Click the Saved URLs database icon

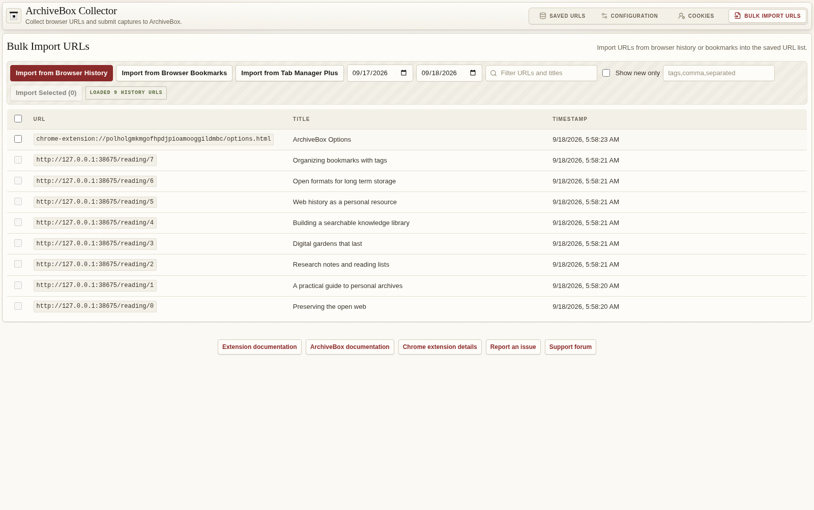click(x=543, y=16)
